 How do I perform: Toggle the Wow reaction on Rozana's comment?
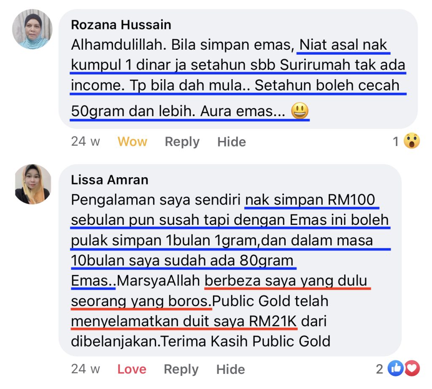(132, 141)
